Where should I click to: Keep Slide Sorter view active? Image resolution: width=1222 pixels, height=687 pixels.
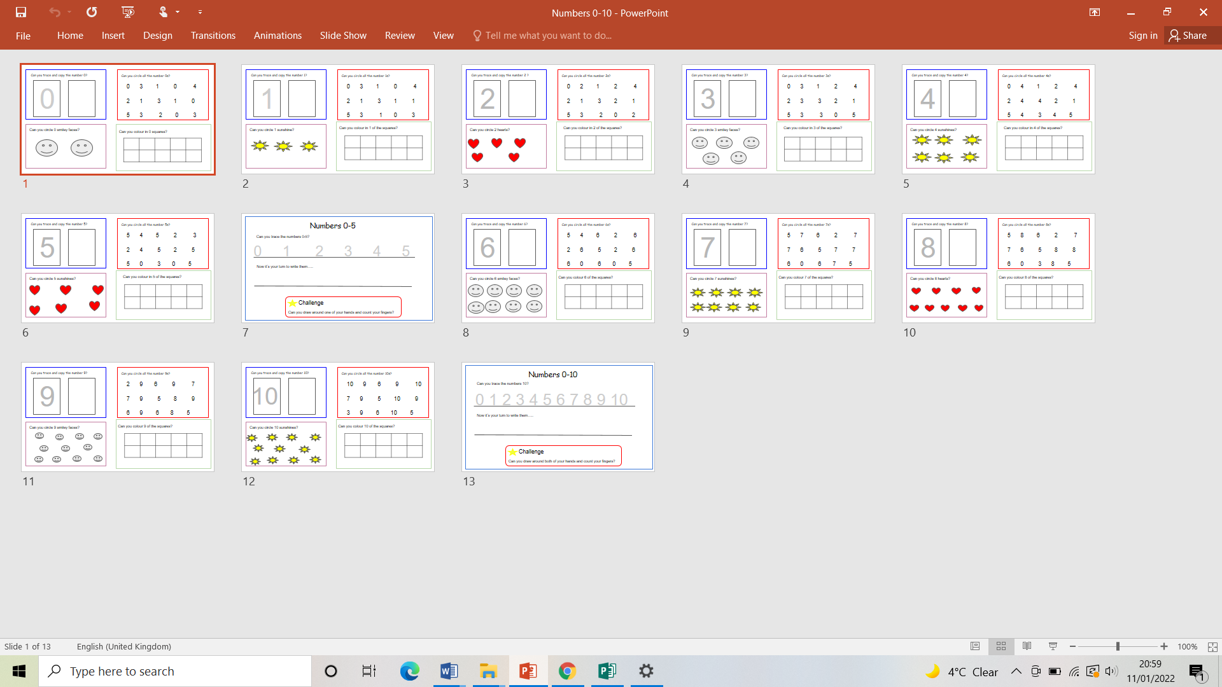tap(1001, 646)
